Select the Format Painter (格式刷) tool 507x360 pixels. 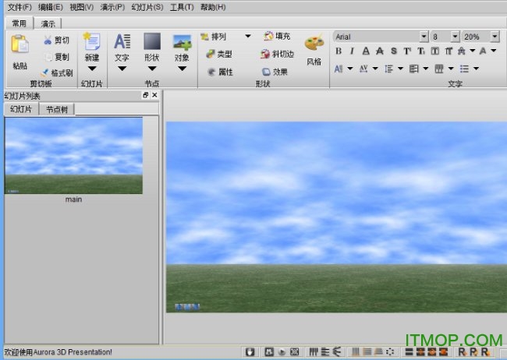pos(57,72)
